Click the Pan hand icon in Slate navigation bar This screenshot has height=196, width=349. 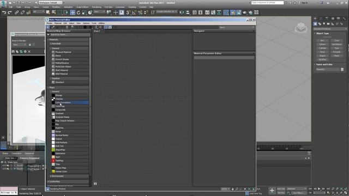(x=233, y=189)
